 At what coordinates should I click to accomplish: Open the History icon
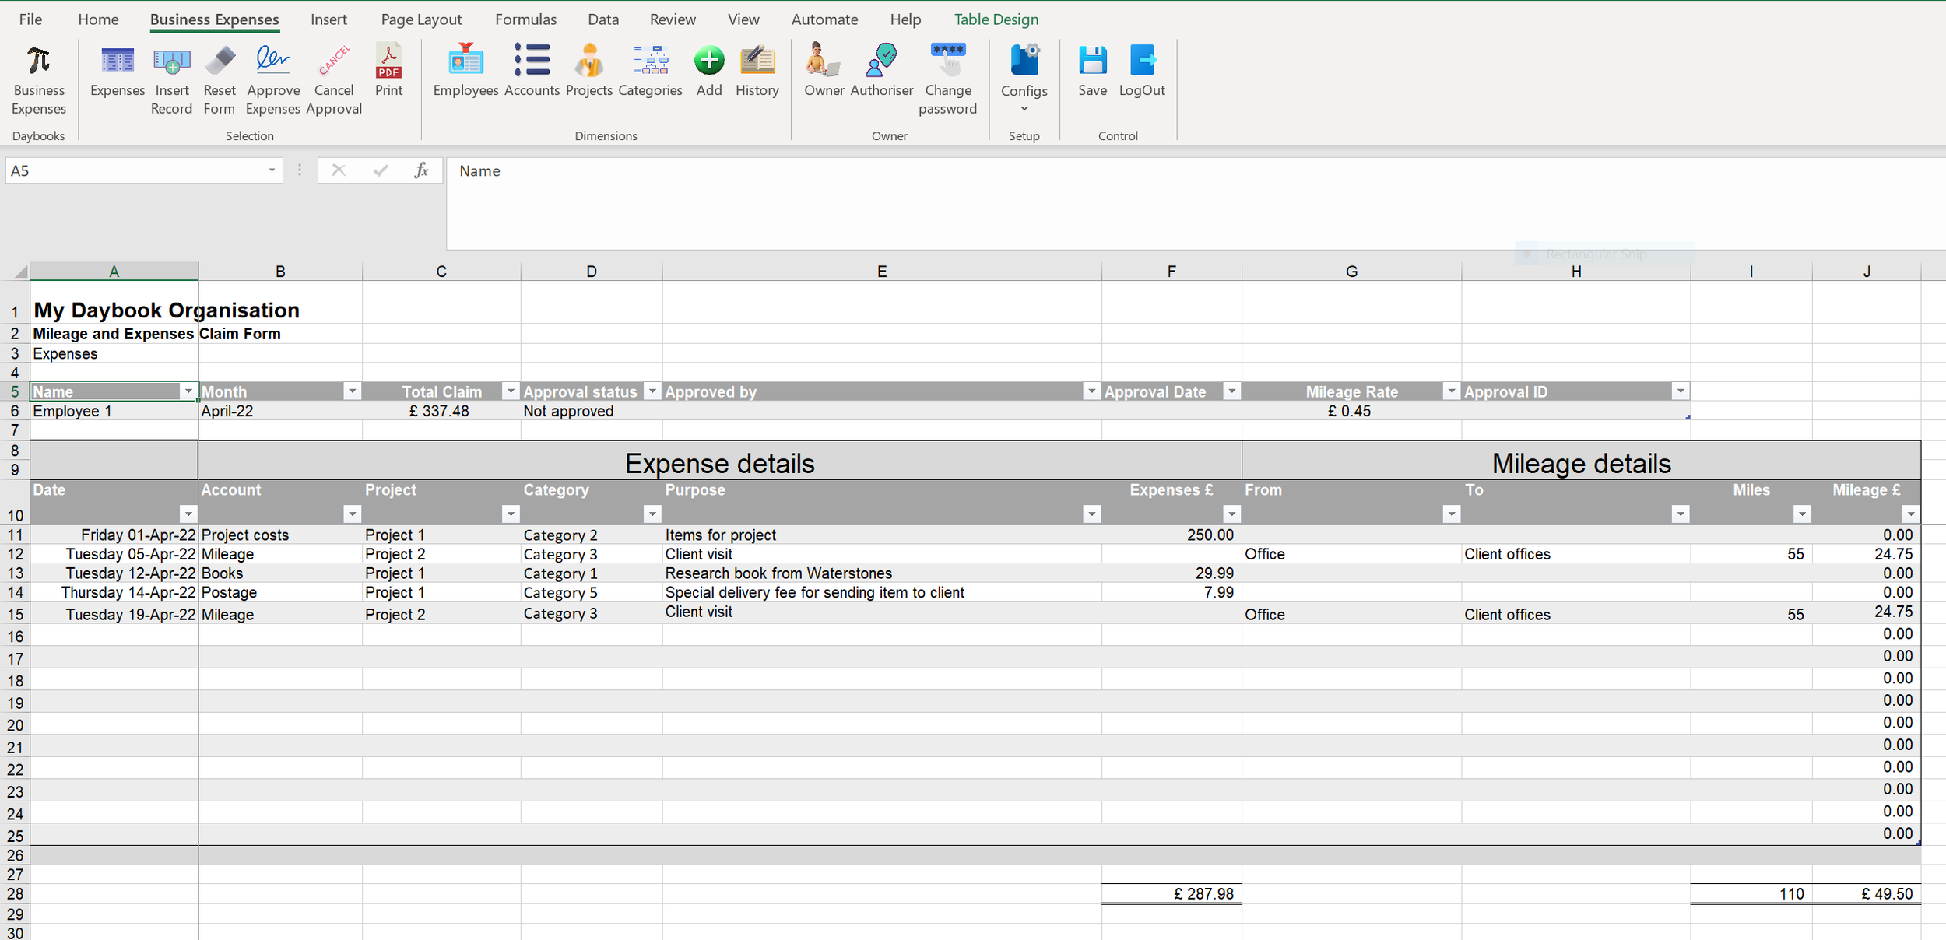[x=757, y=61]
